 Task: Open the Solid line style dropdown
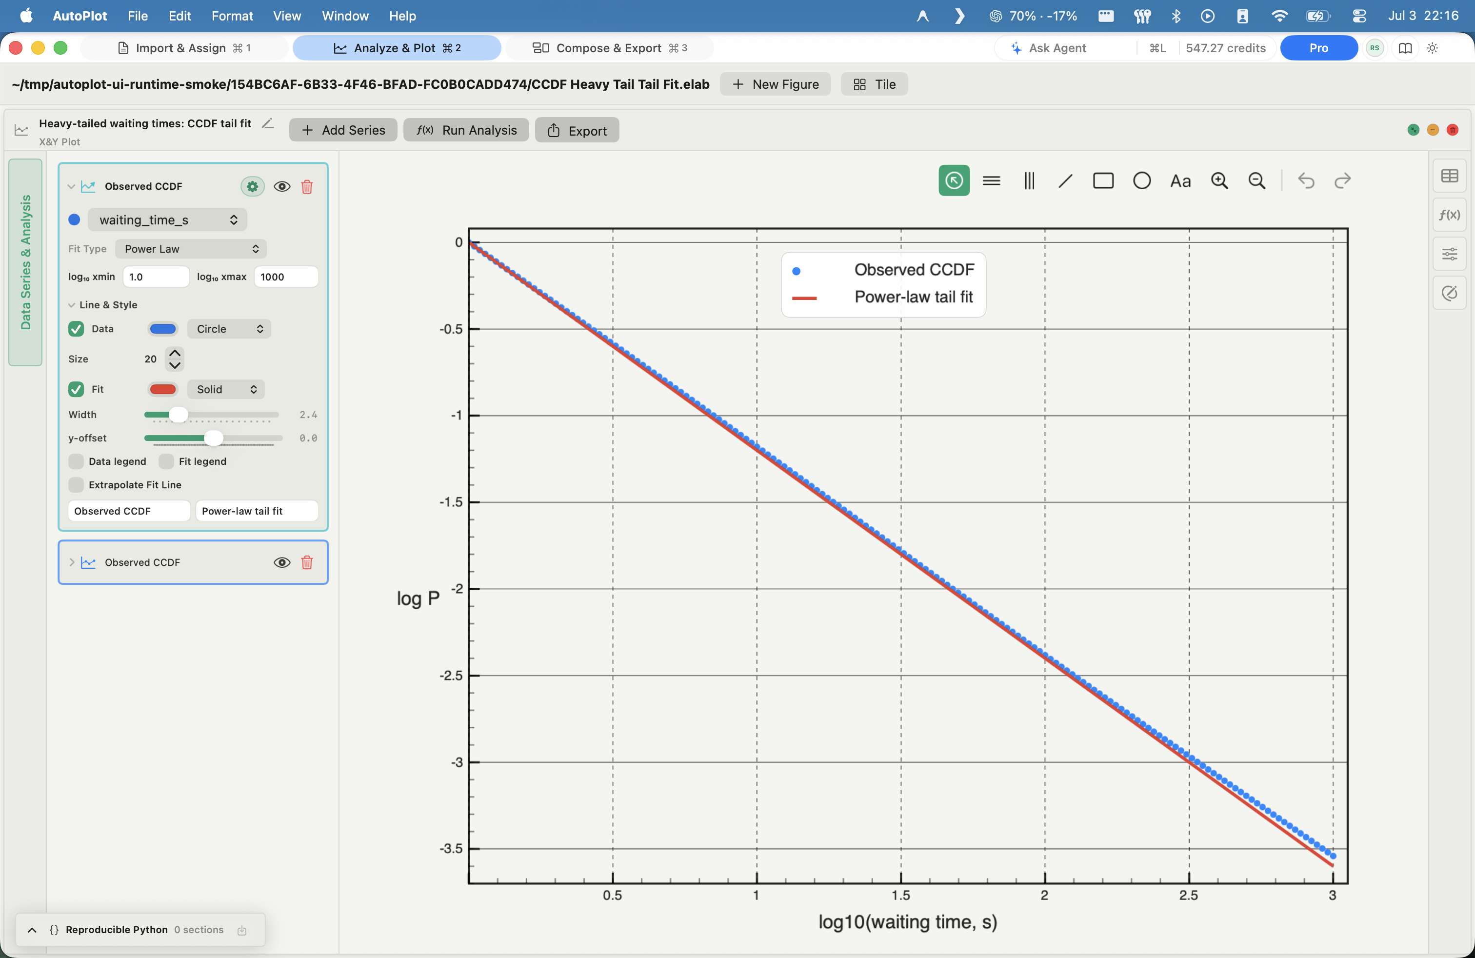pos(225,389)
